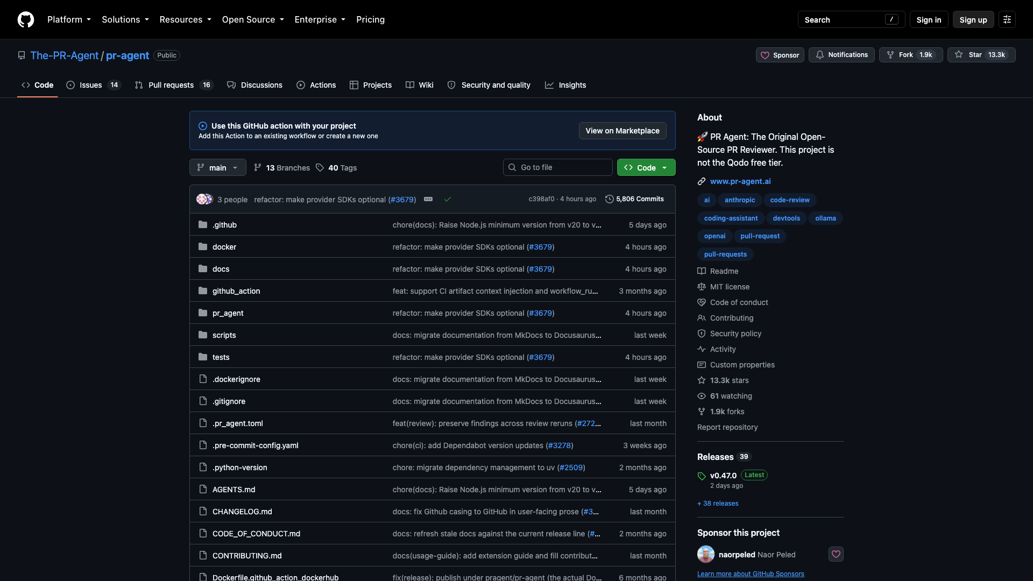
Task: Open CHANGELOG.md file
Action: (242, 512)
